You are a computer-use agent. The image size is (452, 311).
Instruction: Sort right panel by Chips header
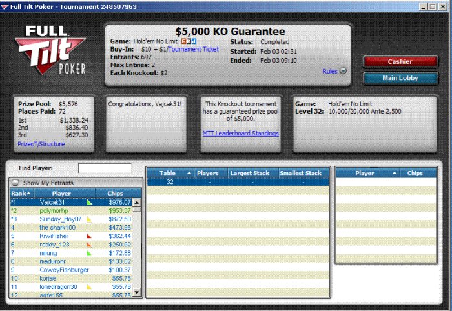[418, 173]
